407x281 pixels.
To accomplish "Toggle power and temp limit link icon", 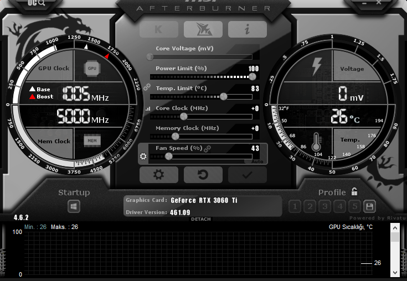I will point(147,87).
